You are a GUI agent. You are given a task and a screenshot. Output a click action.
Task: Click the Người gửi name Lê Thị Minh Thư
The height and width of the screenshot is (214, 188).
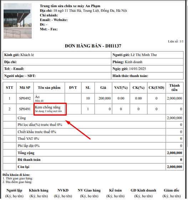144,55
